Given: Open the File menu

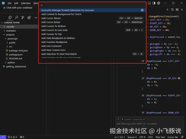Looking at the screenshot, I should [x=10, y=3].
